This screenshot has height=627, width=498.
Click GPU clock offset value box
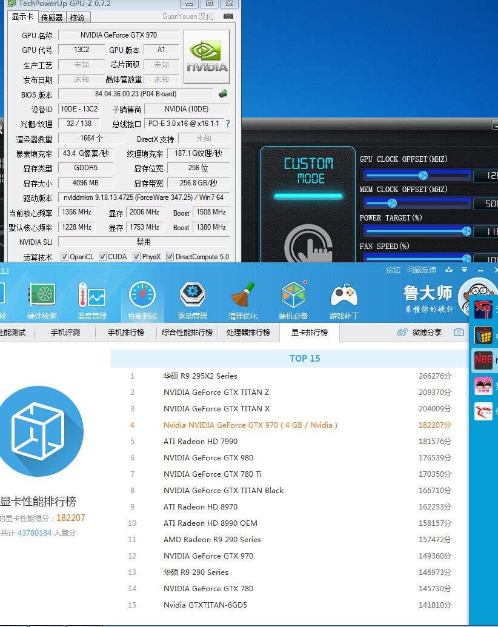(486, 176)
